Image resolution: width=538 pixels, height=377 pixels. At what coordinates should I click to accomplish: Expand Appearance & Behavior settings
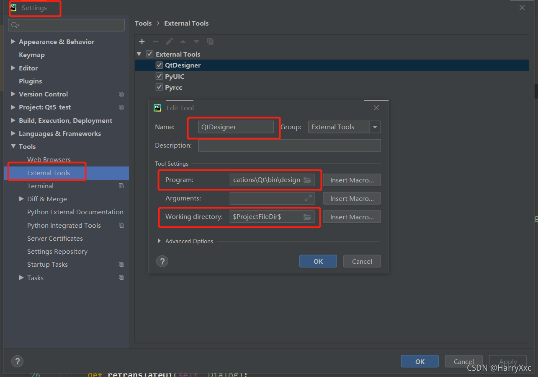(x=13, y=42)
